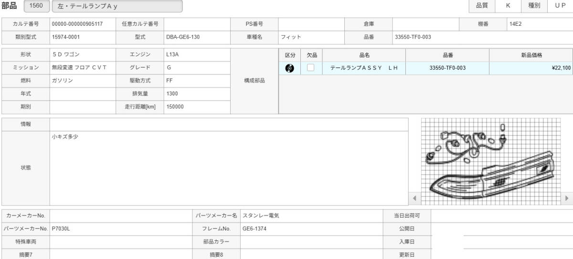Toggle the 欠品 checkbox for テールランプASSY LH

pos(311,68)
